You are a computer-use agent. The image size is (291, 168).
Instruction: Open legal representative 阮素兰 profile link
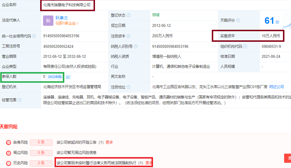coord(62,18)
